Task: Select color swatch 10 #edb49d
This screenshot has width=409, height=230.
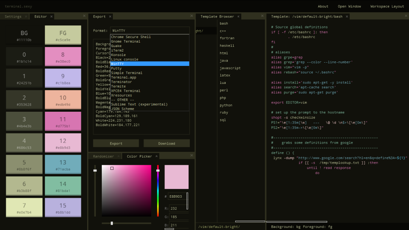Action: [x=63, y=100]
